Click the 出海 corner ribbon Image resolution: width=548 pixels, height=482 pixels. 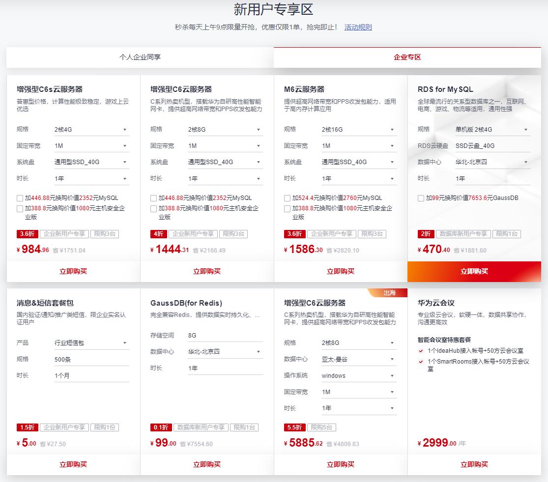click(x=389, y=293)
